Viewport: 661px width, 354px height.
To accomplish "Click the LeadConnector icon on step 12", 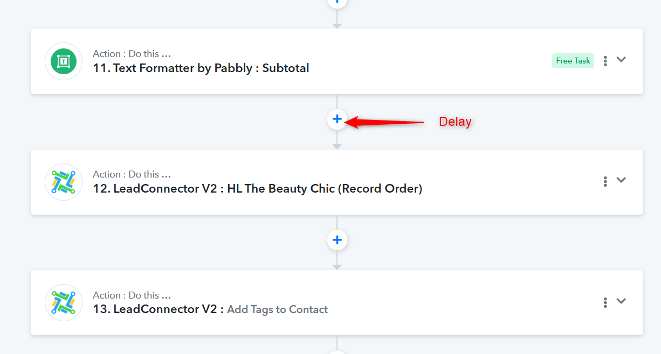I will click(64, 182).
